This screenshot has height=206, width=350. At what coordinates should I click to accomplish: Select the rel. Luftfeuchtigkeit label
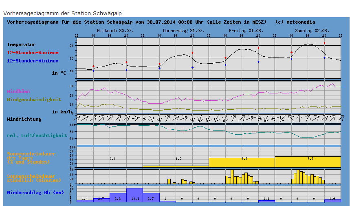tap(37, 135)
